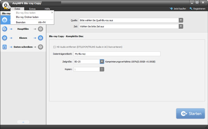
Task: Click the Hauptfilm source disc icon
Action: (5, 29)
